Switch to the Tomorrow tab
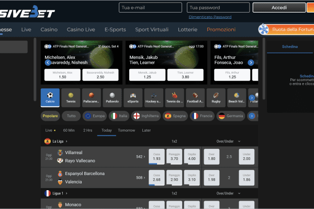 127,131
